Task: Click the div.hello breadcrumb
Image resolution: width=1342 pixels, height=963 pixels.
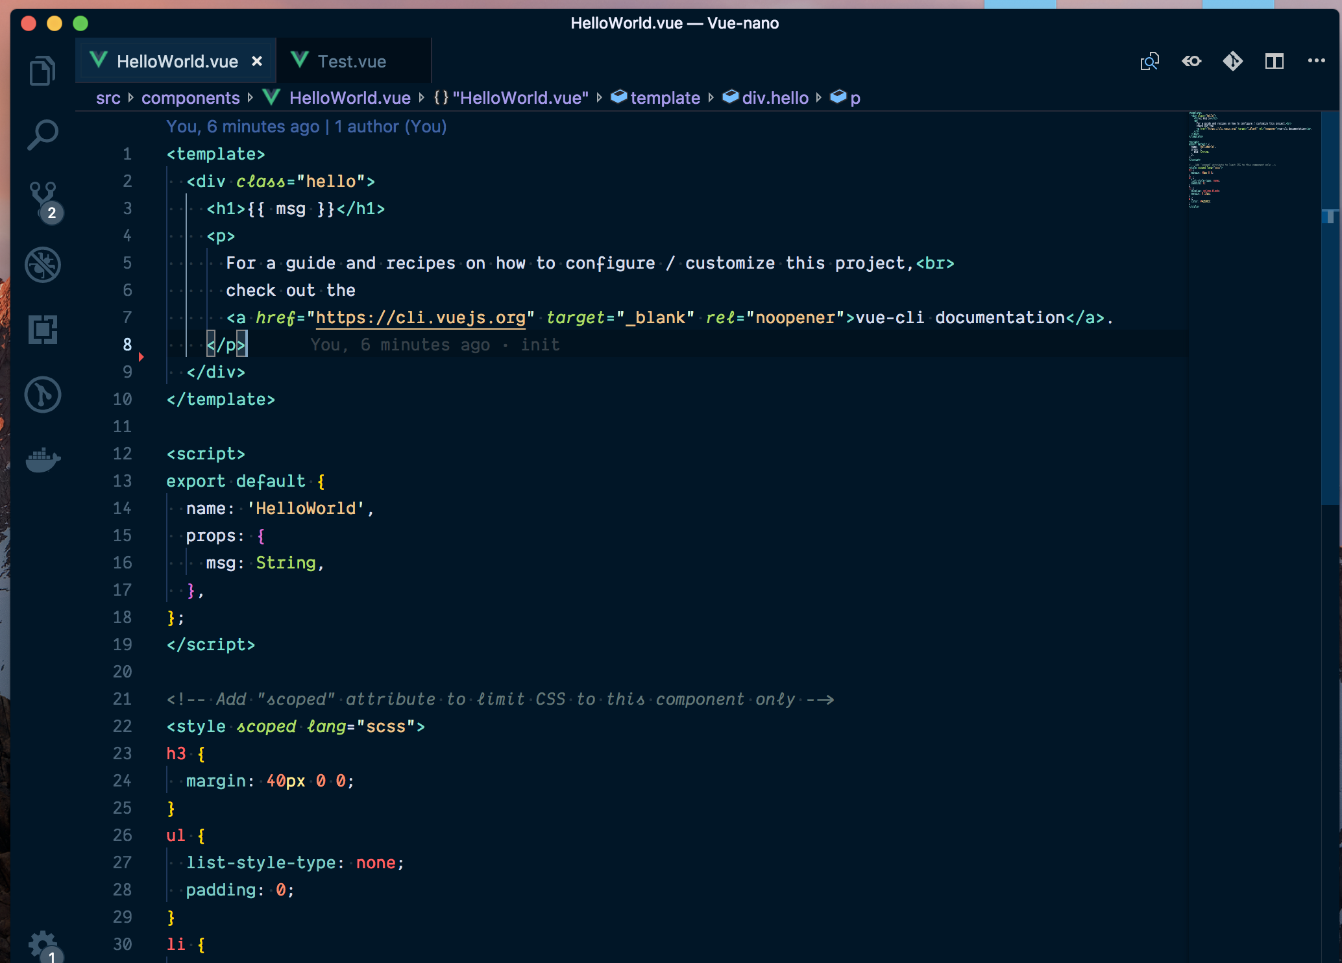Action: (x=766, y=98)
